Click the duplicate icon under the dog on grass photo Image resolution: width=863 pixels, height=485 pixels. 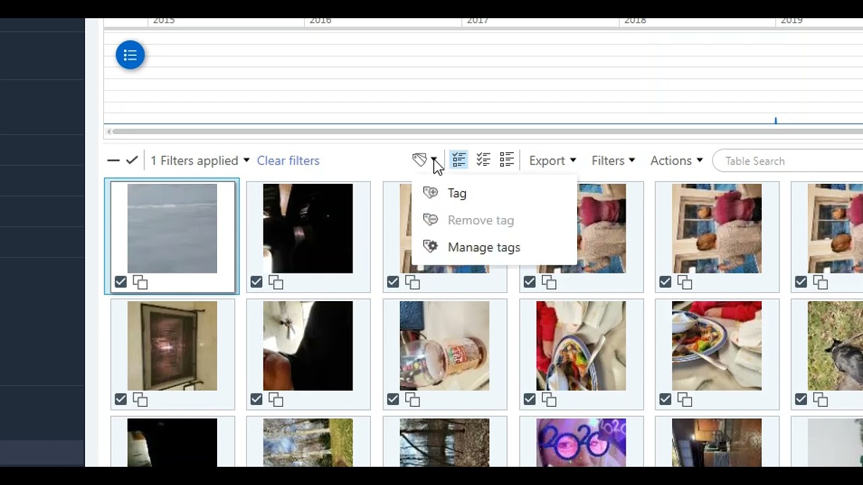click(x=821, y=399)
